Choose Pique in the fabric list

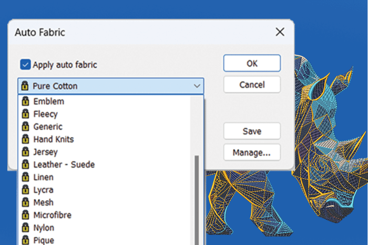point(43,240)
